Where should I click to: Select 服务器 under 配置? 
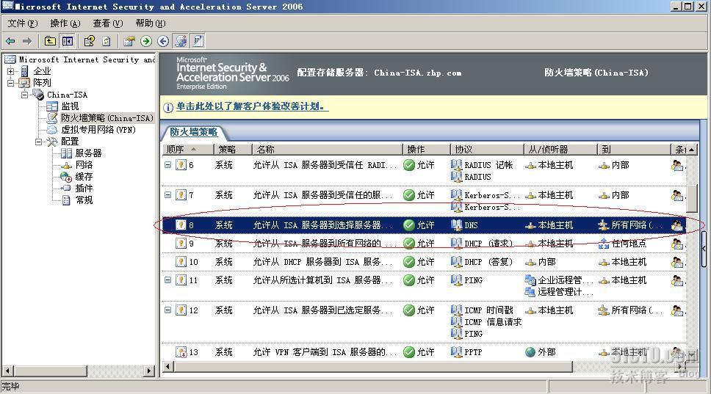click(x=88, y=153)
